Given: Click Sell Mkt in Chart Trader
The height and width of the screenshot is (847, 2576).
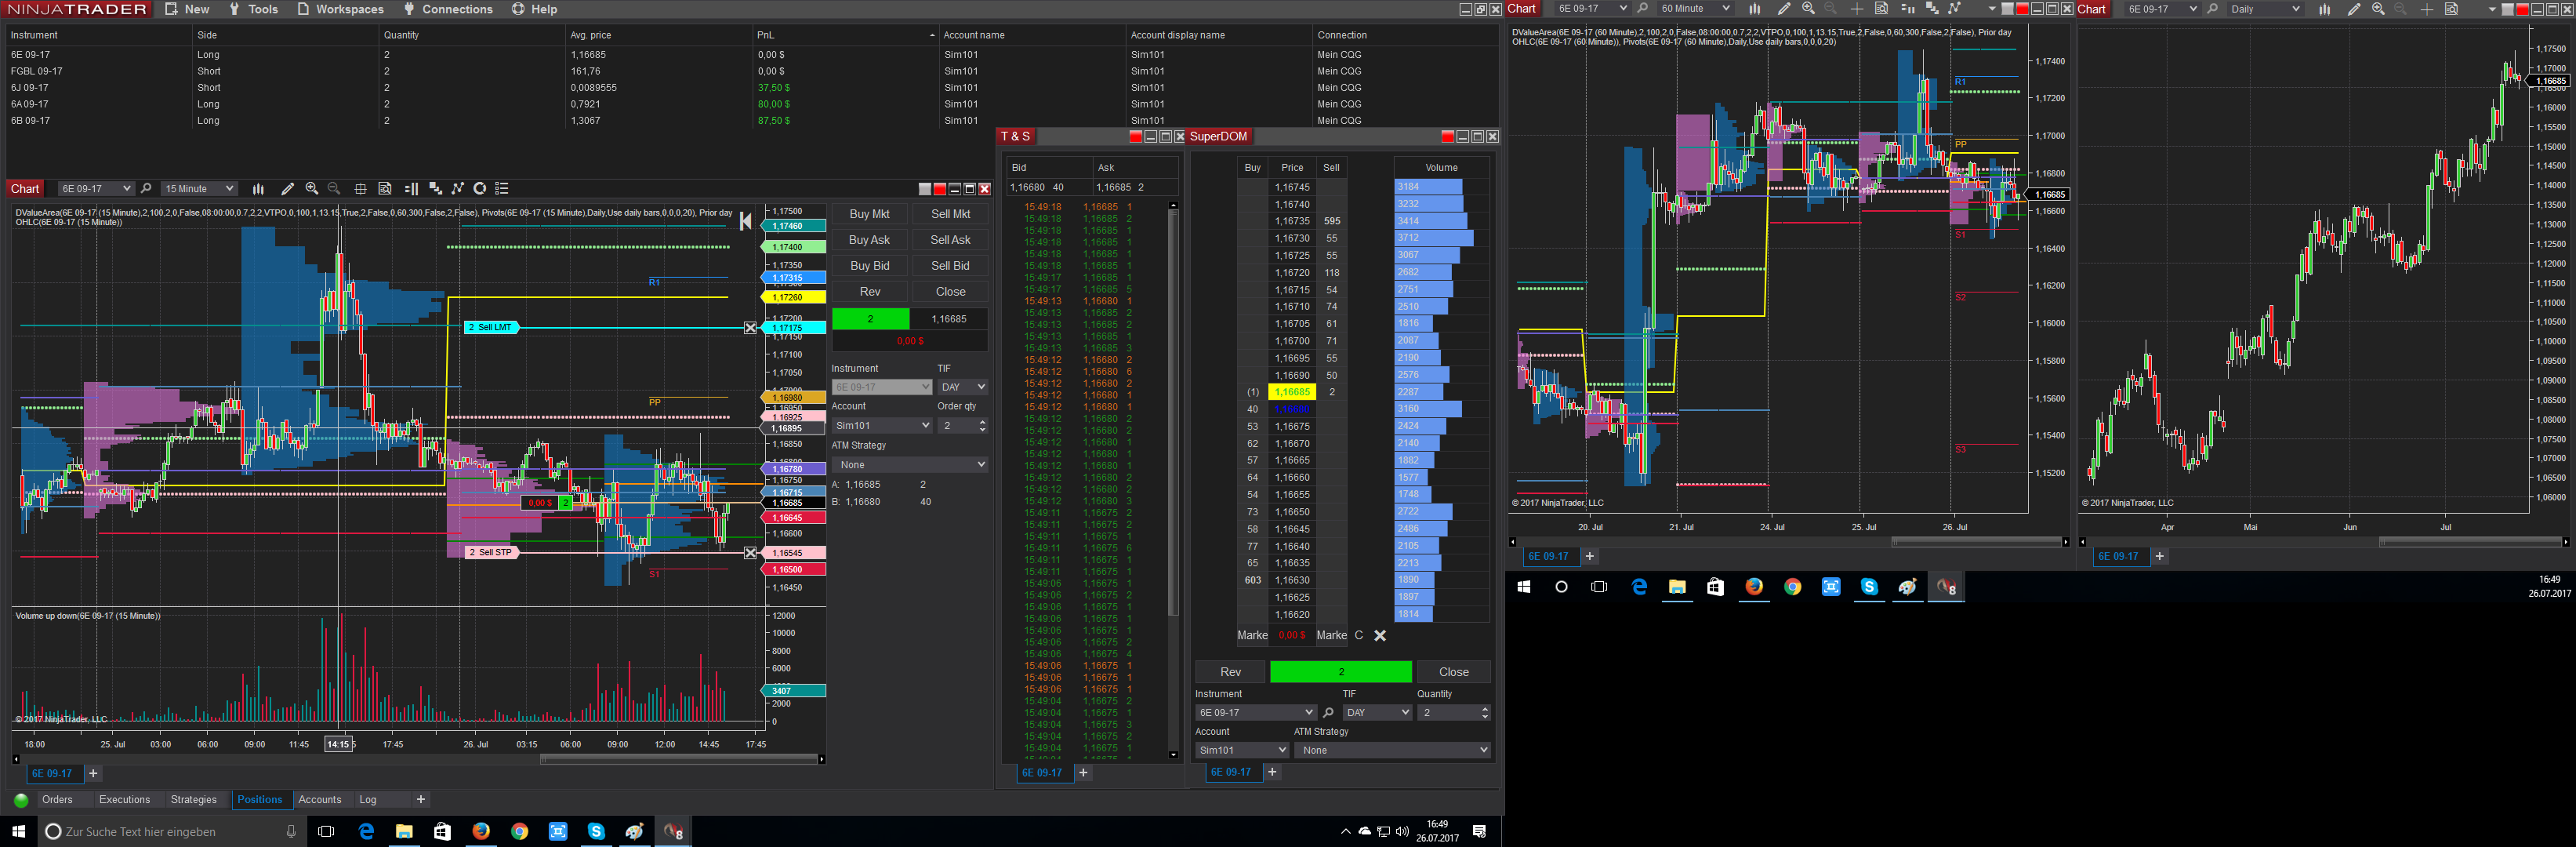Looking at the screenshot, I should point(950,214).
